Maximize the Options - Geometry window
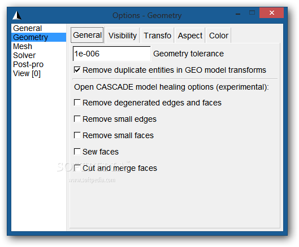This screenshot has width=299, height=247. (252, 13)
